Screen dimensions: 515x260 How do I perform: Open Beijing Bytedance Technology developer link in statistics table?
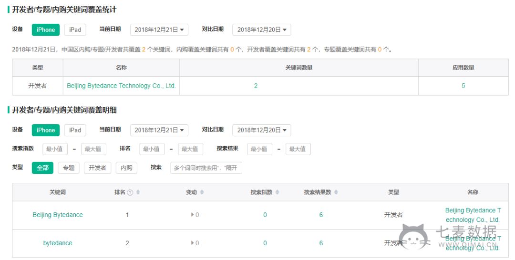pyautogui.click(x=121, y=86)
